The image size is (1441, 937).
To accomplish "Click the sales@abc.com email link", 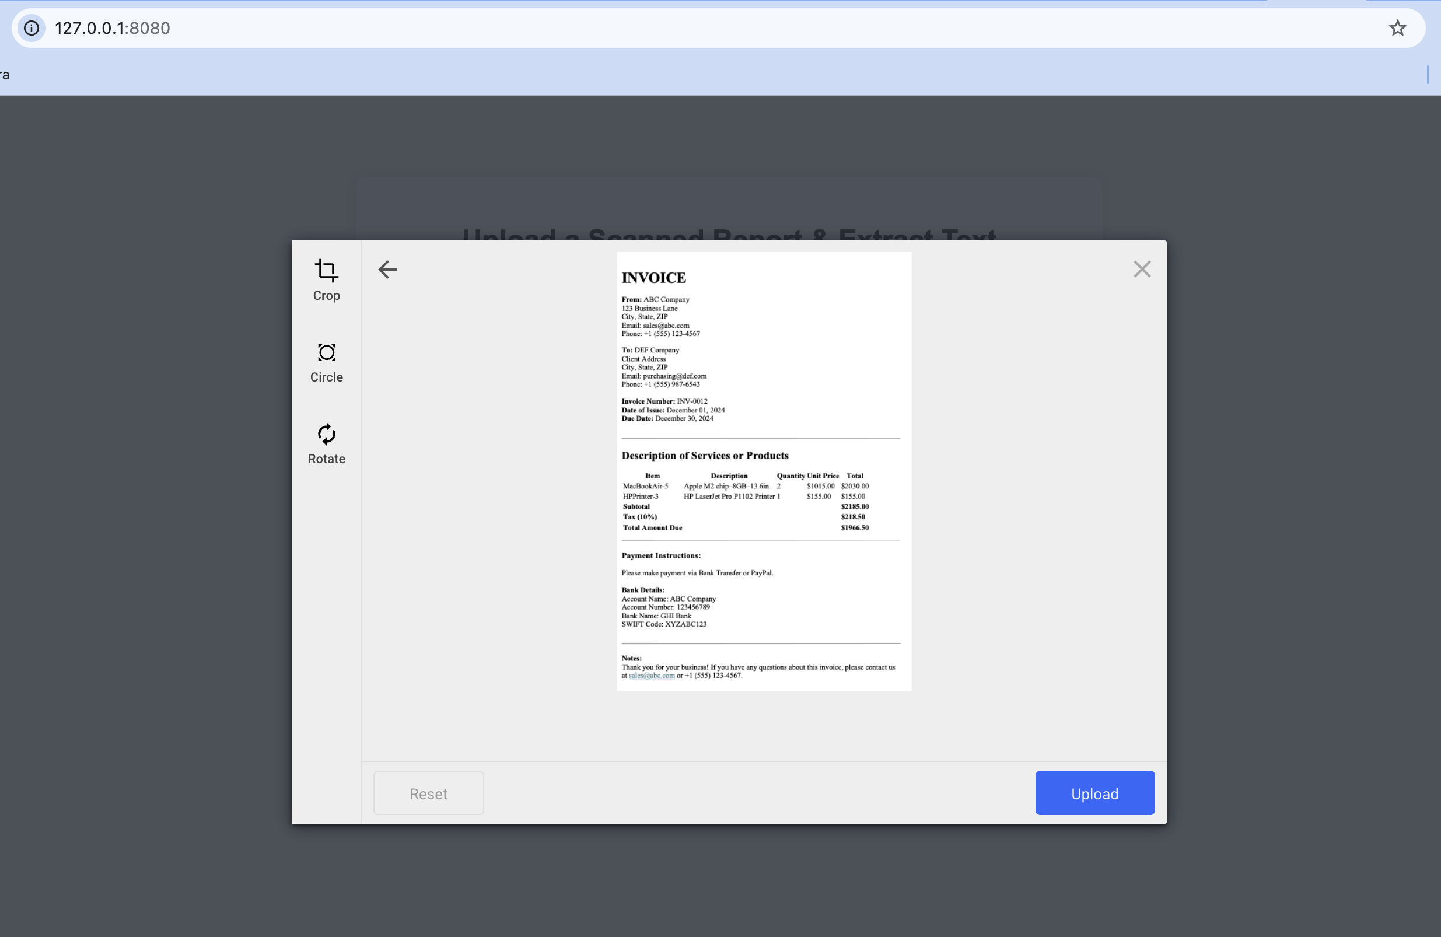I will [x=651, y=676].
